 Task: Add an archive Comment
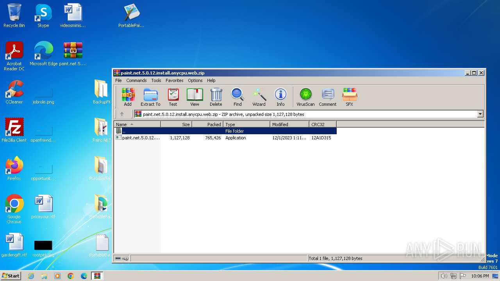point(328,97)
